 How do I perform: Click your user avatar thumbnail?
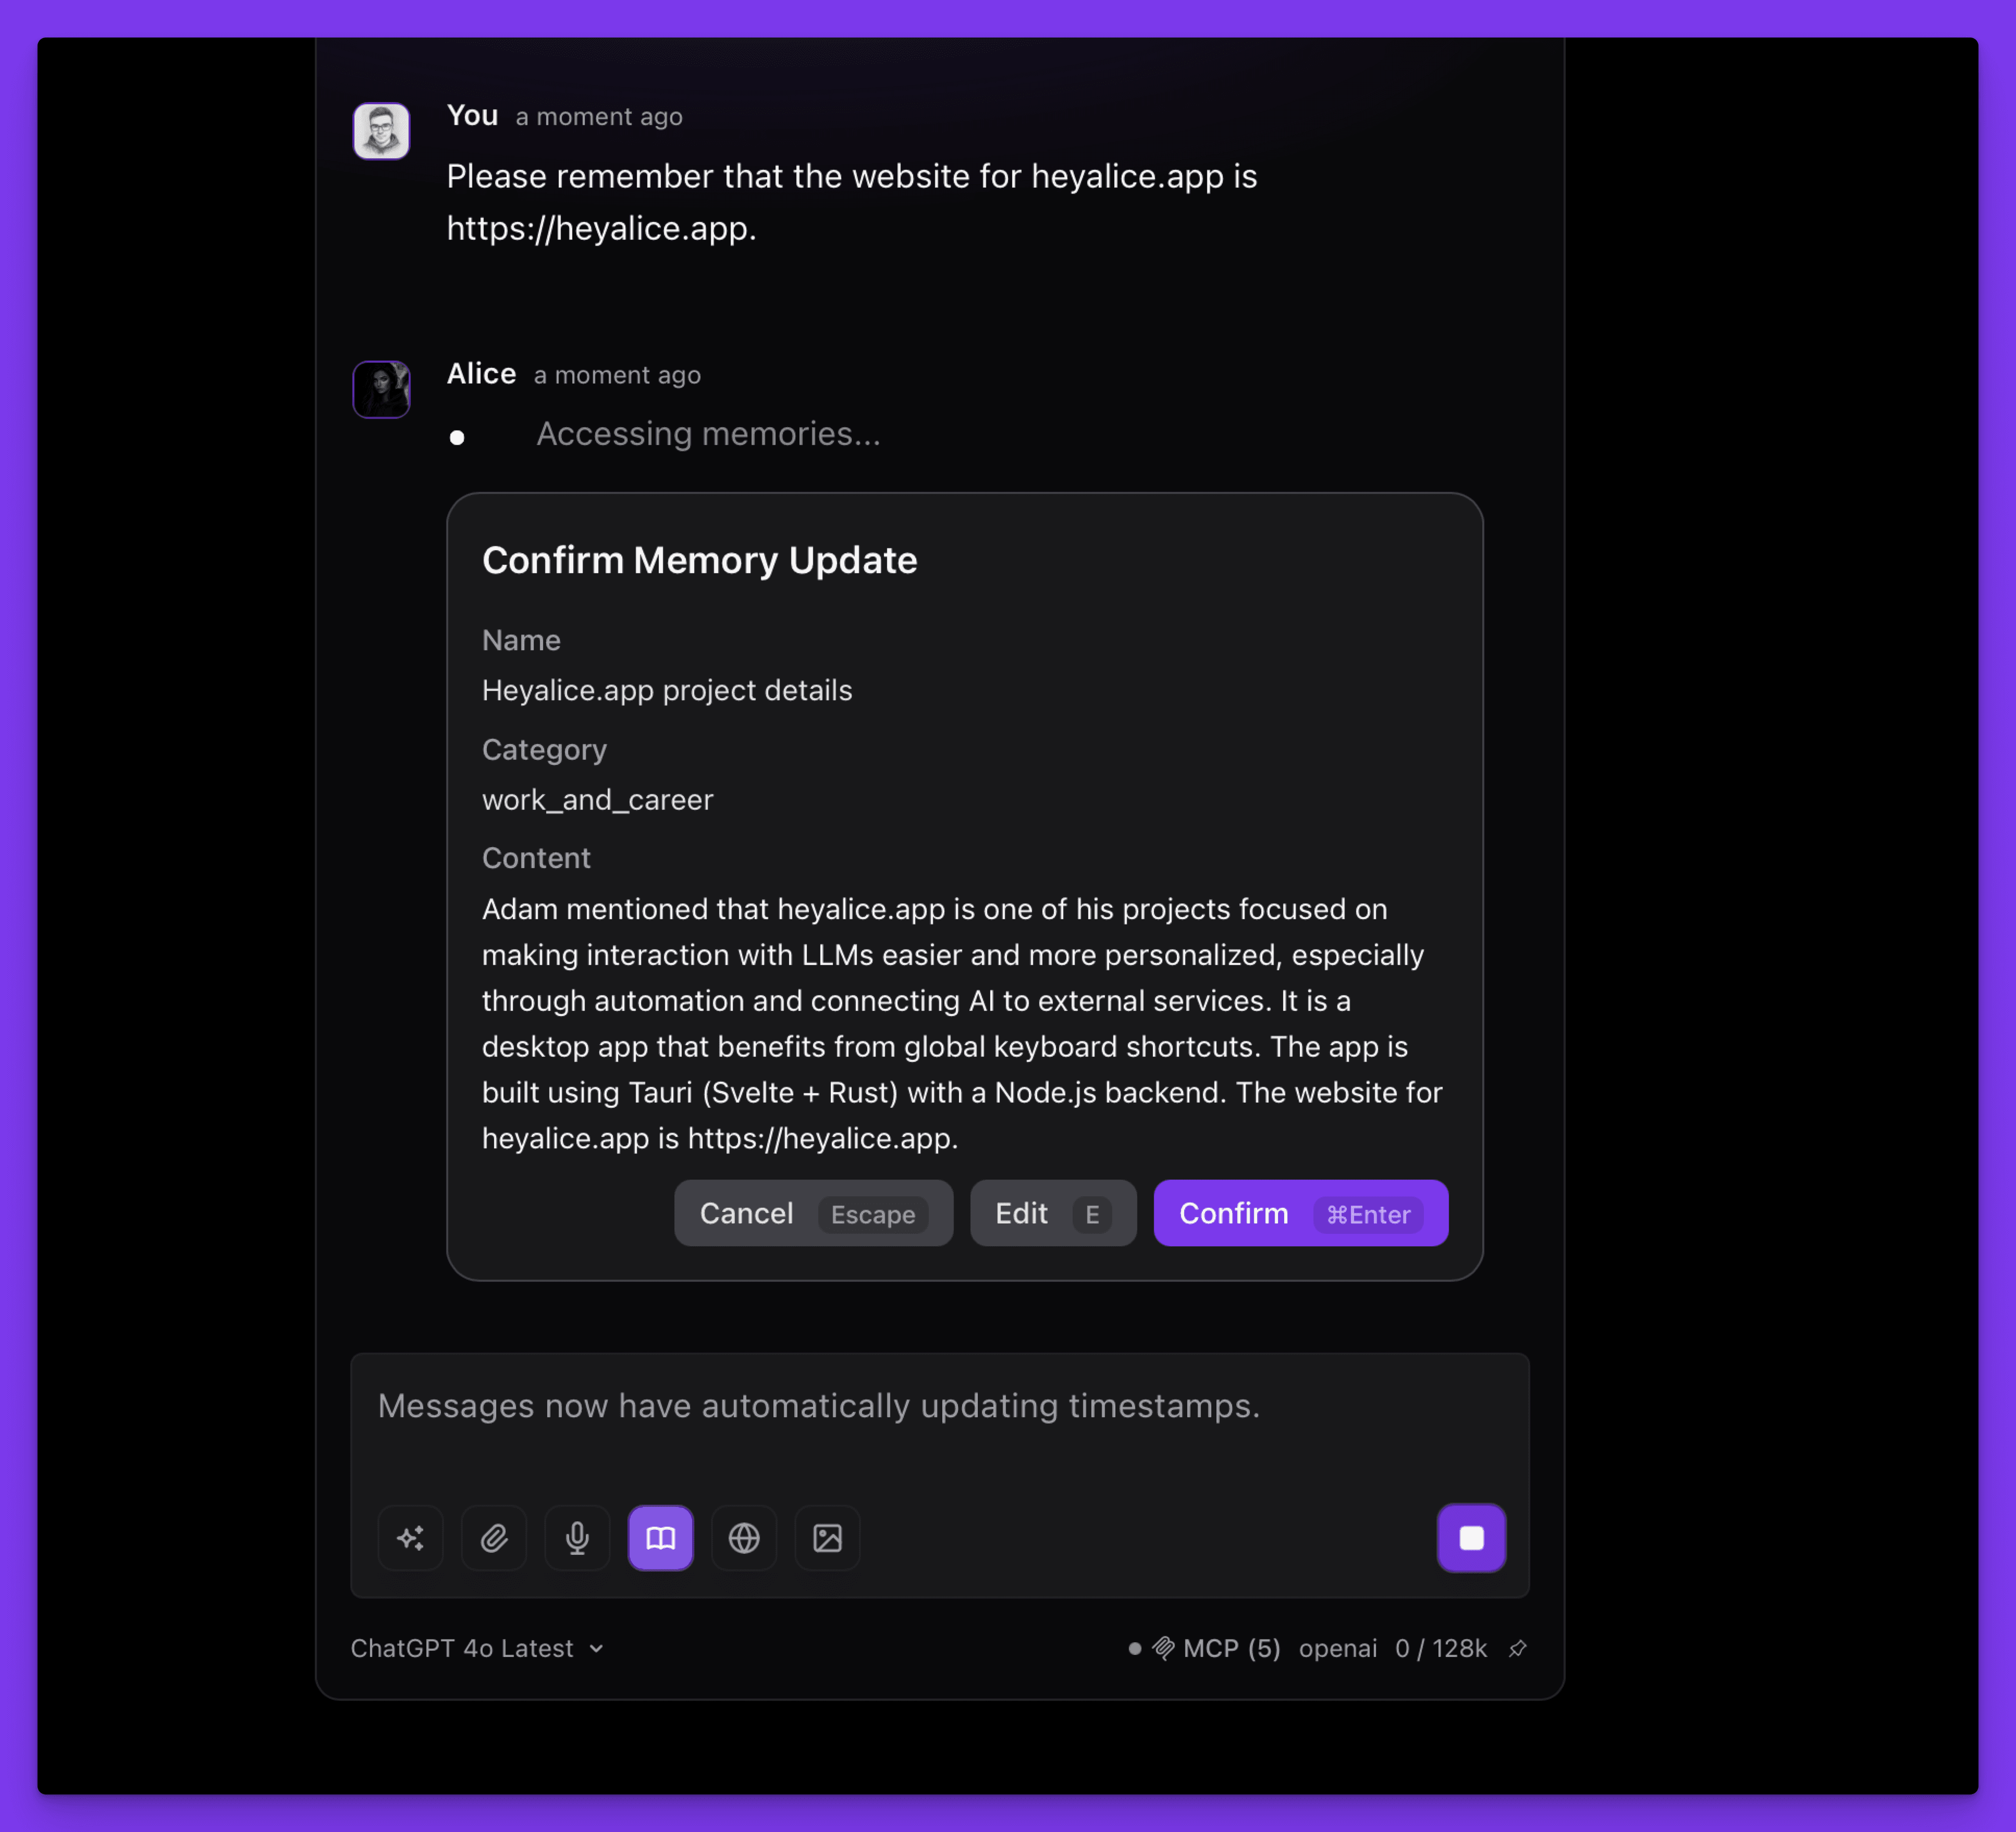coord(381,131)
